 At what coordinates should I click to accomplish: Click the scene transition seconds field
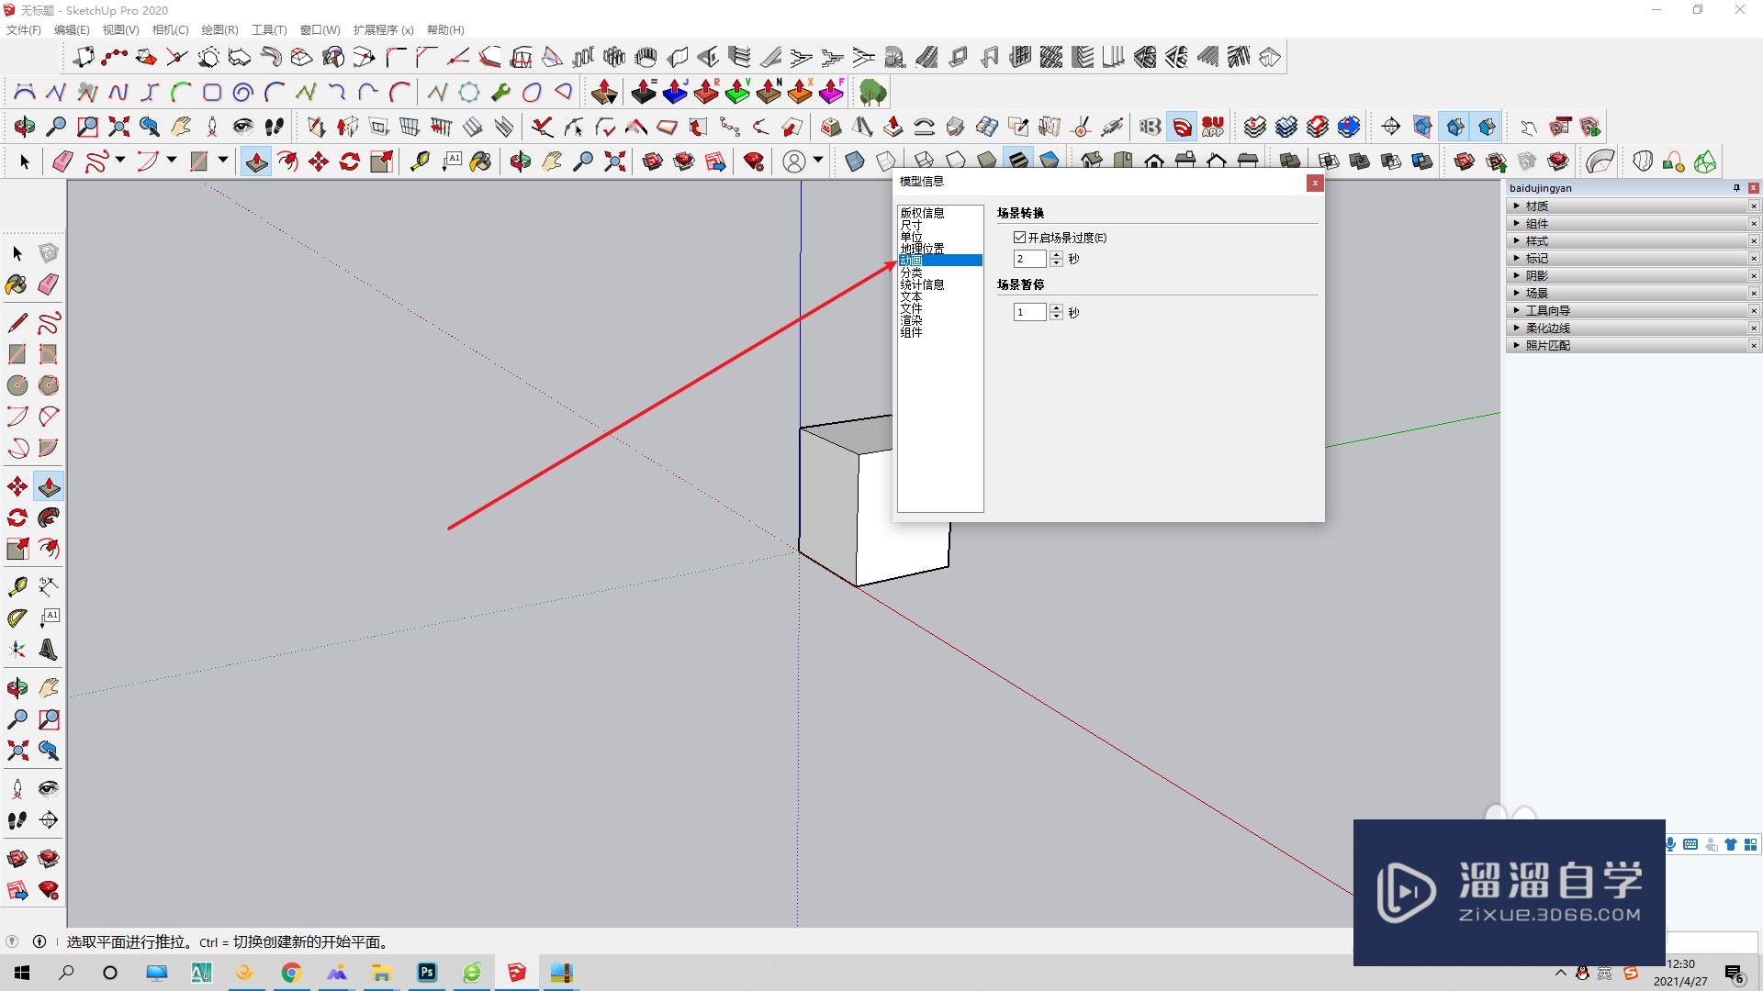pyautogui.click(x=1029, y=260)
